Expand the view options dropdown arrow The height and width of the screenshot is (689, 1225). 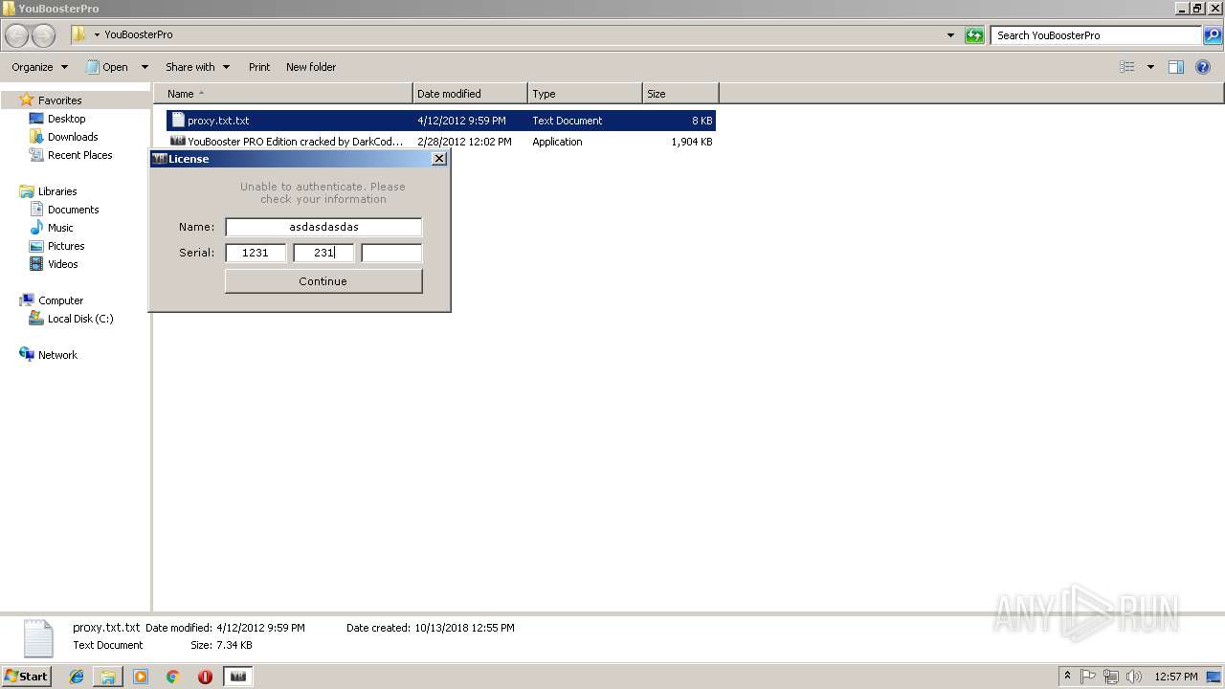(x=1150, y=67)
